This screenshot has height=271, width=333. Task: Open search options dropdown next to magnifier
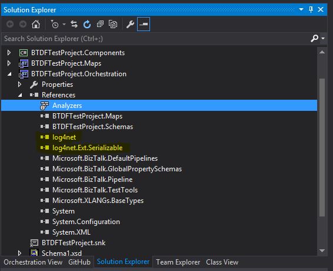click(323, 39)
